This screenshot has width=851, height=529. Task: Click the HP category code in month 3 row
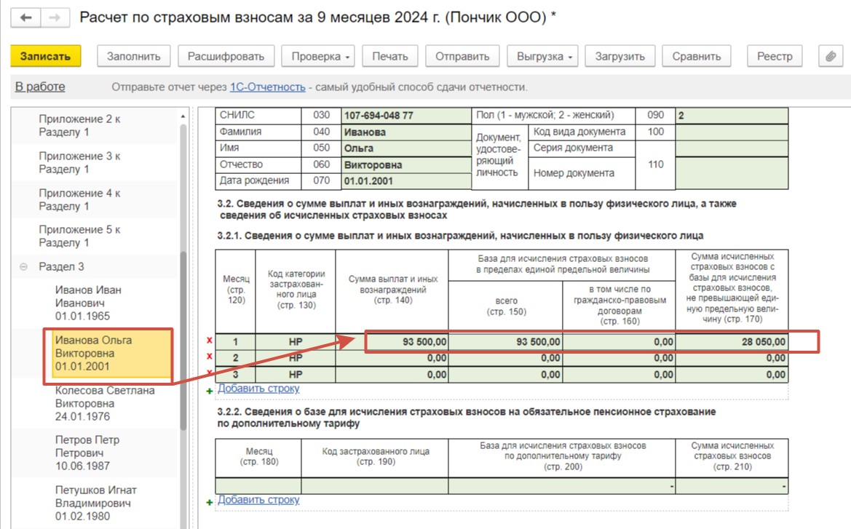(296, 374)
